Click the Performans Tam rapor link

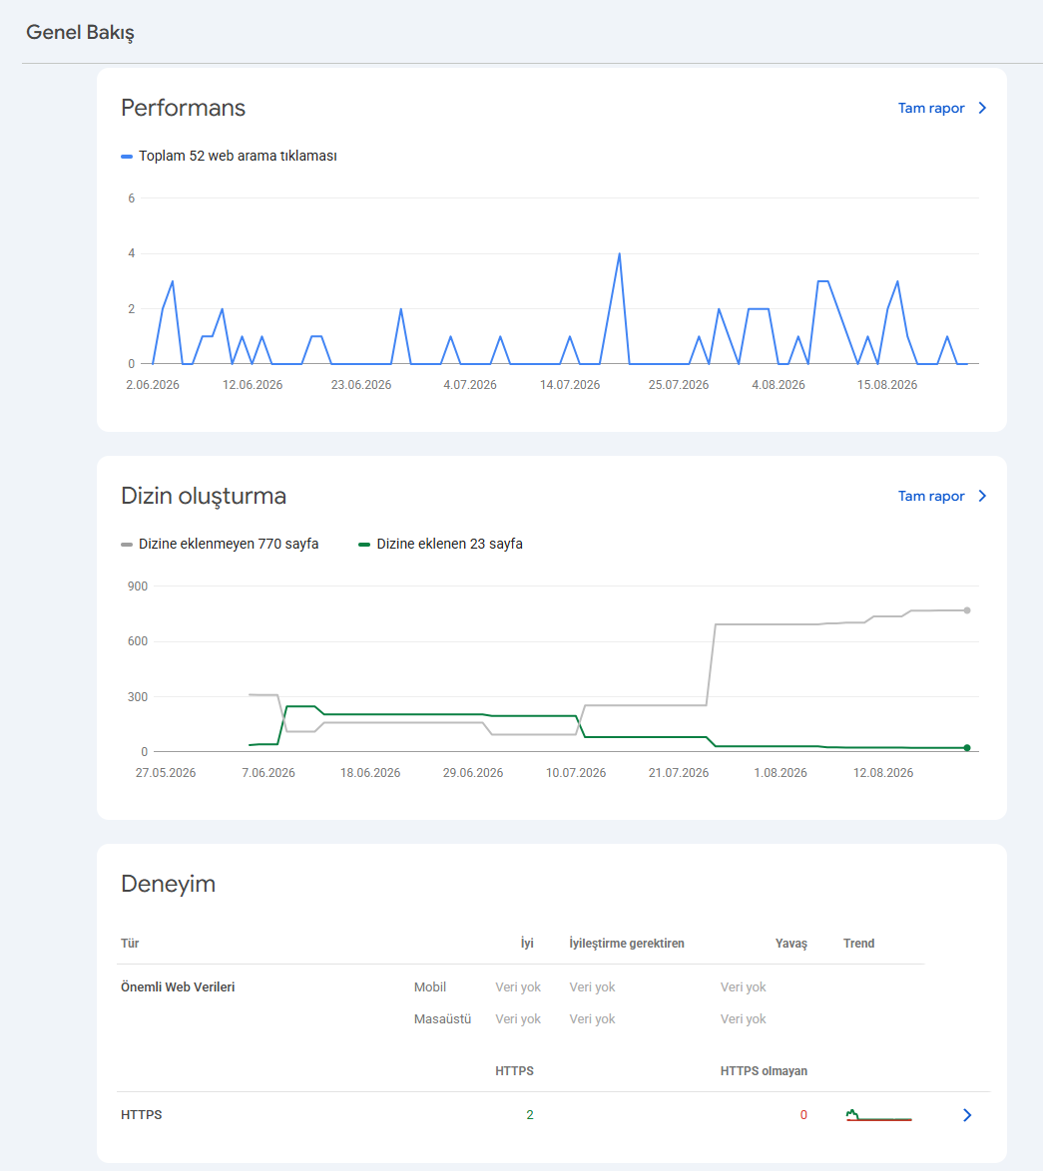coord(931,109)
